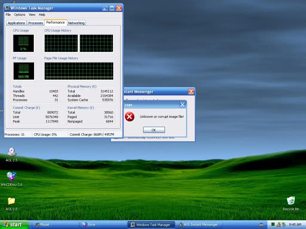
Task: Click Commit Charge Limit value 5076348
Action: click(52, 117)
